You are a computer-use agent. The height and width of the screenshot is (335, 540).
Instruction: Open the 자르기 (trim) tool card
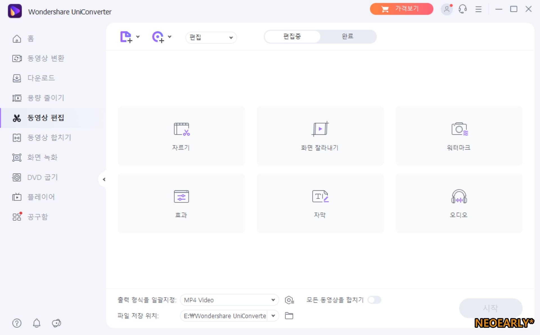(181, 135)
